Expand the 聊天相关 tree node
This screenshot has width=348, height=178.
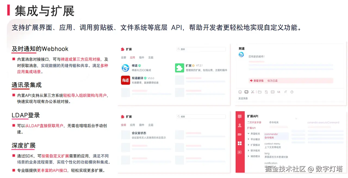click(x=248, y=151)
